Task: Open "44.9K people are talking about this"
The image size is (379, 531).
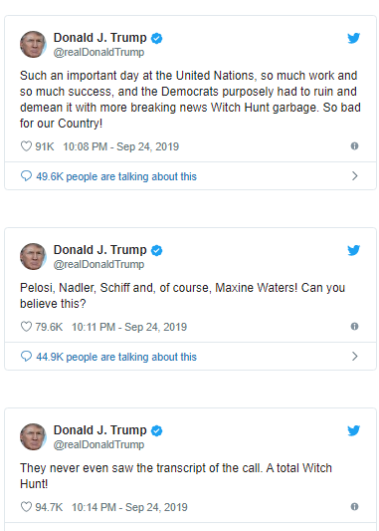Action: coord(116,357)
